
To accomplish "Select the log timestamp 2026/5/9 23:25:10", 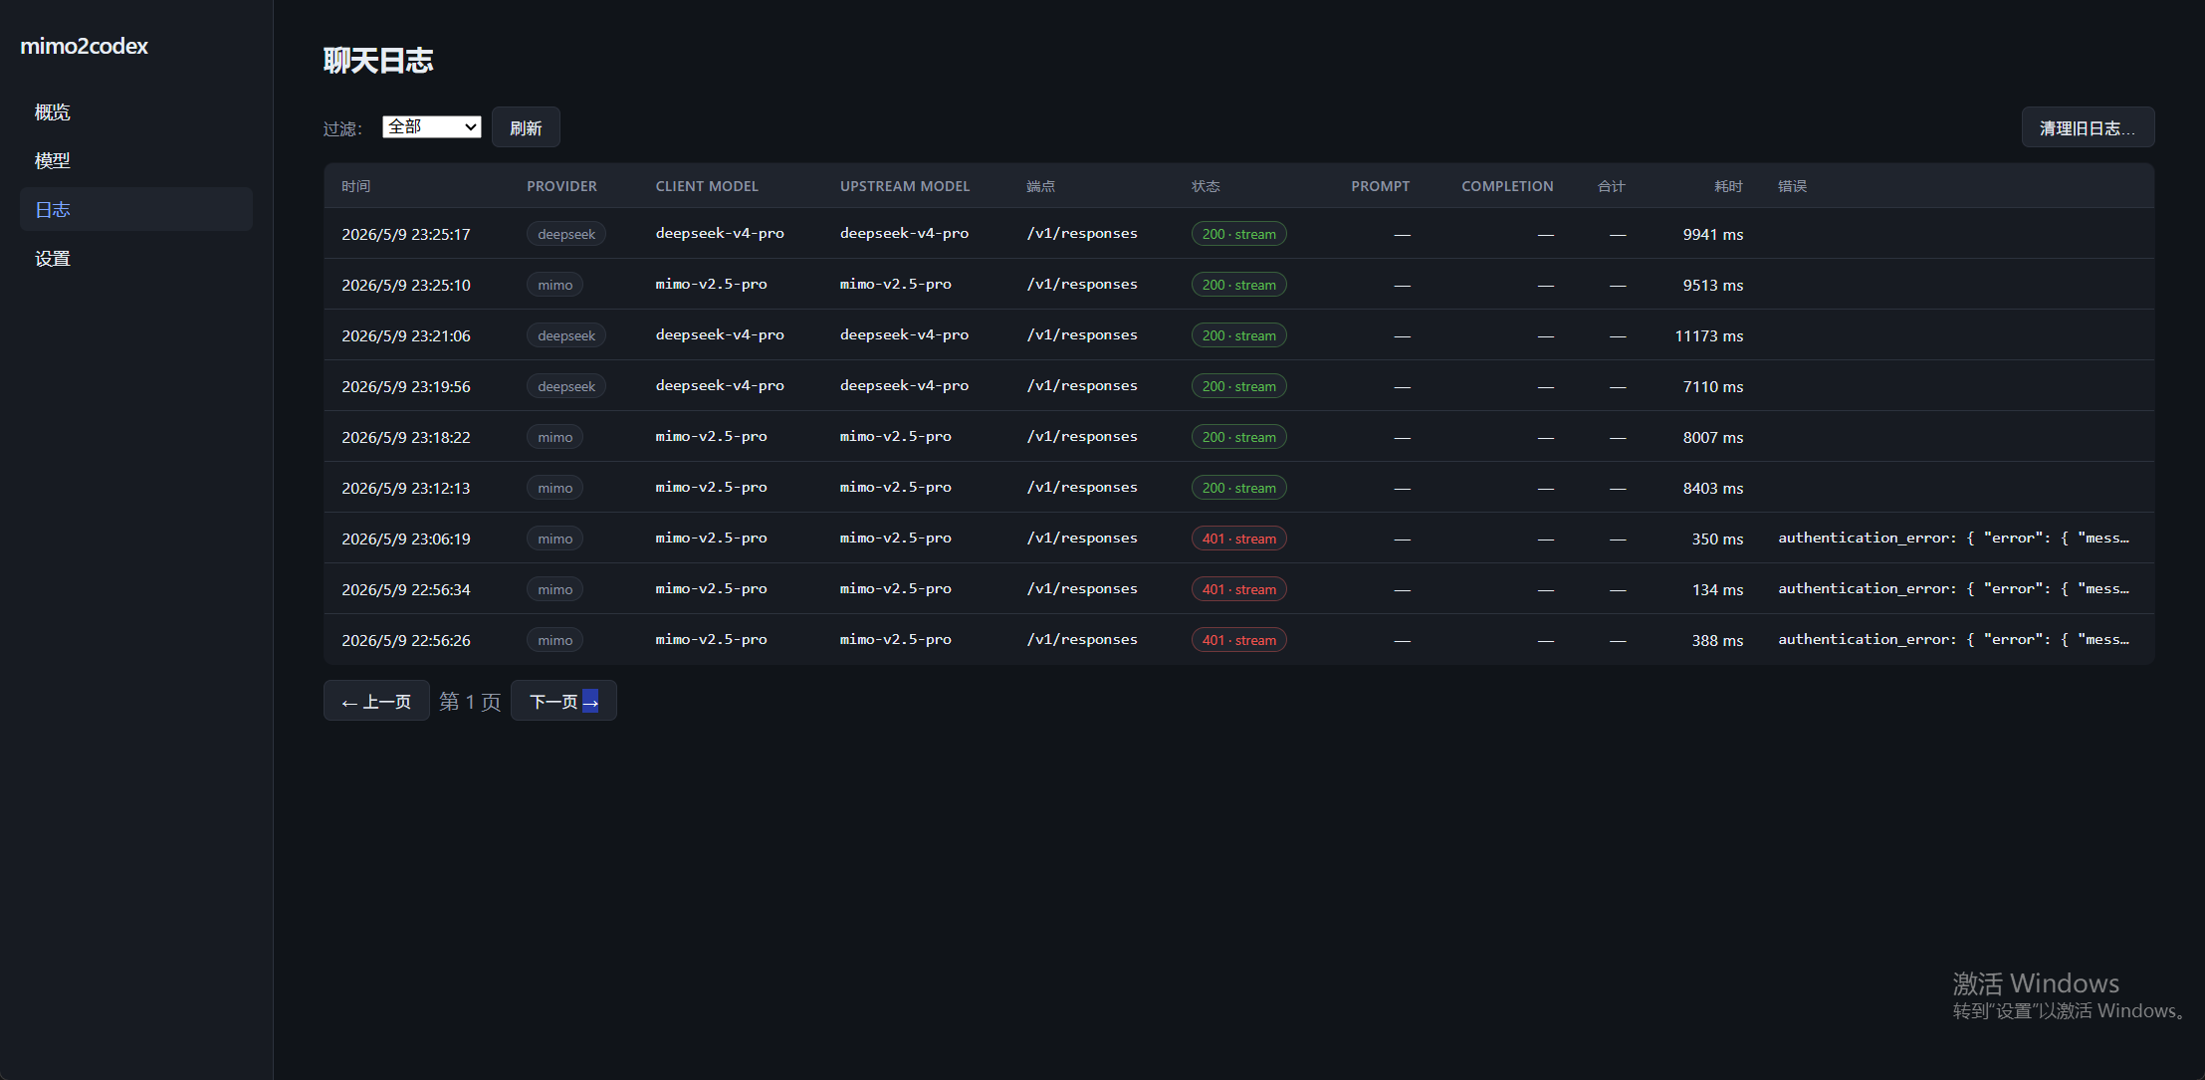I will [x=406, y=285].
